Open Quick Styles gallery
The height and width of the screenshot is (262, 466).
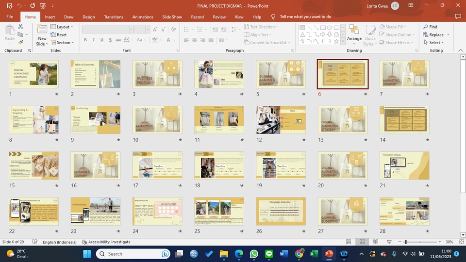(370, 35)
